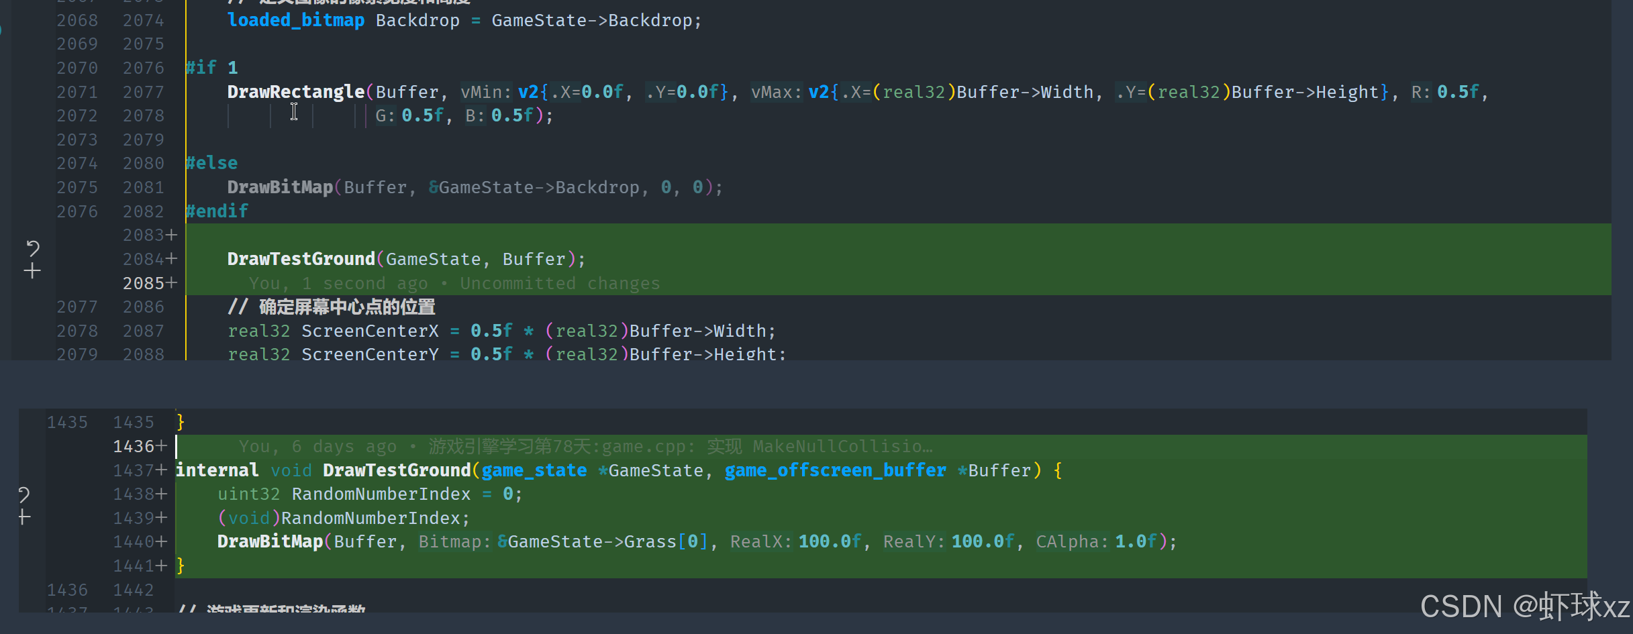Screen dimensions: 1633x634
Task: Click RandomNumberIndex on the uint32 declaration line
Action: click(381, 494)
